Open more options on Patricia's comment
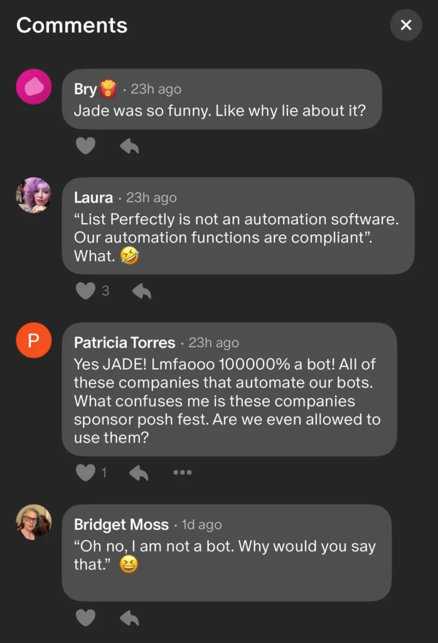This screenshot has width=438, height=643. point(182,472)
